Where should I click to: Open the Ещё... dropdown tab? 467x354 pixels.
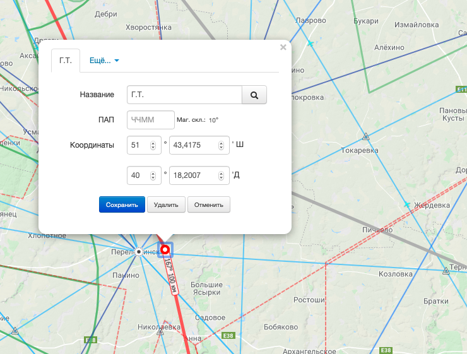coord(104,61)
